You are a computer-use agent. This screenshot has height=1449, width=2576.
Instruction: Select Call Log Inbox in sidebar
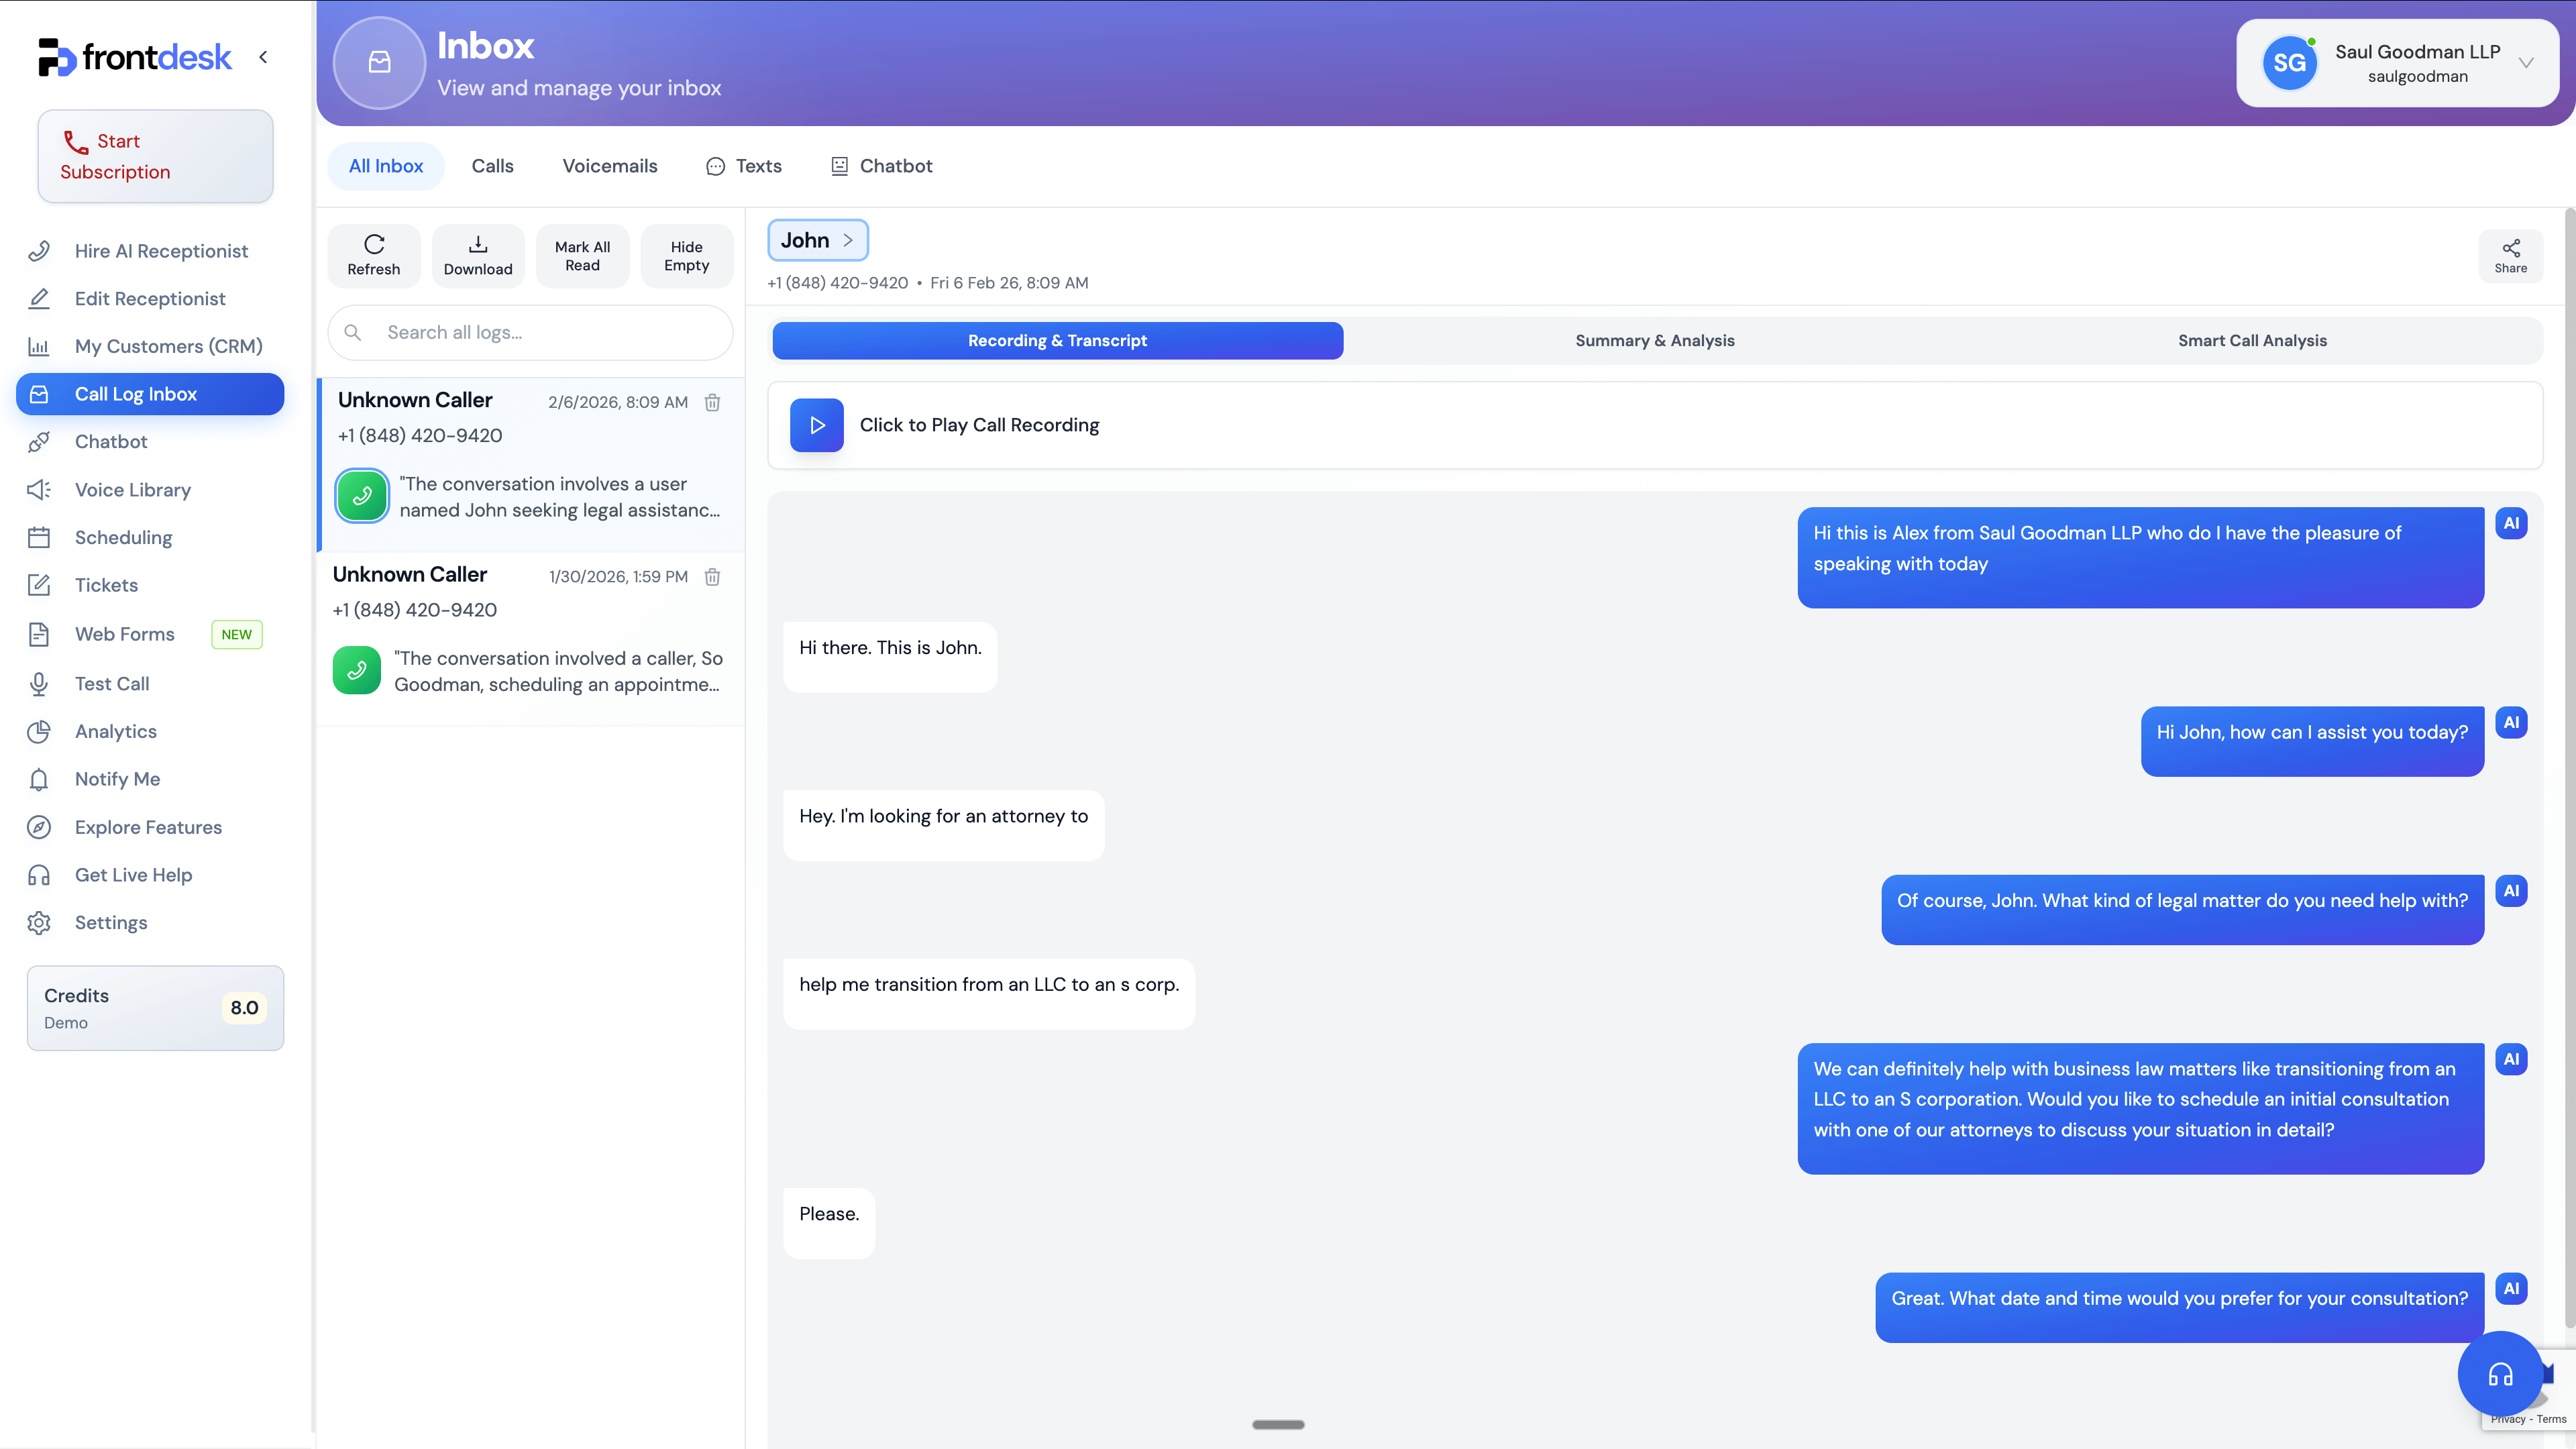(x=150, y=394)
